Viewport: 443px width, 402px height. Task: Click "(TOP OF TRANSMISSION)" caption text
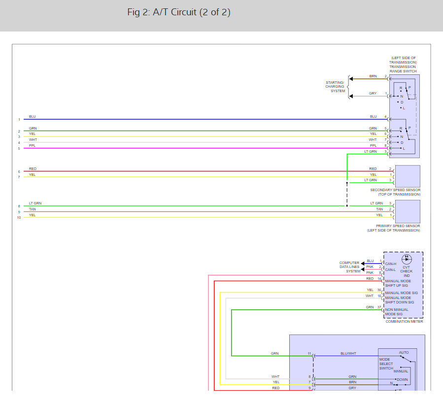click(x=399, y=195)
